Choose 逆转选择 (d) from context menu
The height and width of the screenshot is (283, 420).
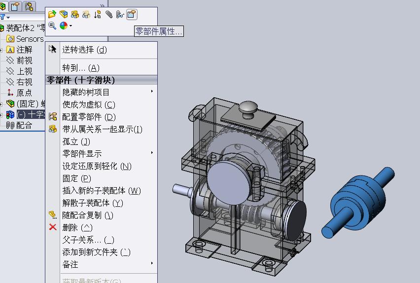(x=101, y=50)
